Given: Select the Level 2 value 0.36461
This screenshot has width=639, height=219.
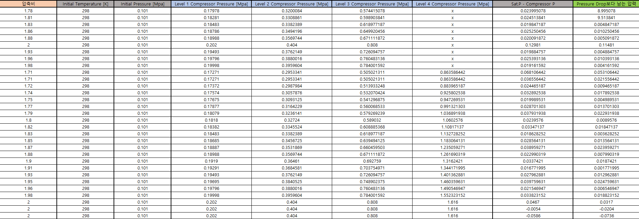Looking at the screenshot, I should 292,161.
